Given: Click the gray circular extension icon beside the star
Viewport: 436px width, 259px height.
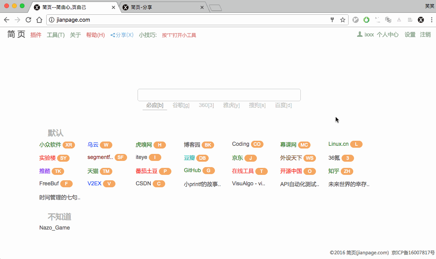Looking at the screenshot, I should [x=355, y=20].
